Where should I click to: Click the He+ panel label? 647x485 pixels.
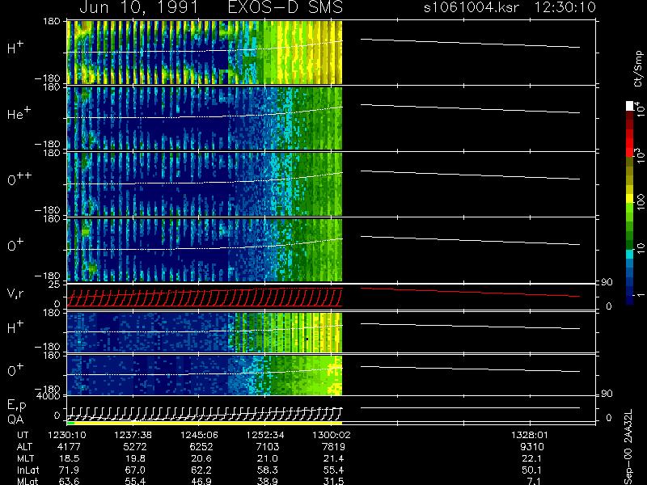point(19,113)
